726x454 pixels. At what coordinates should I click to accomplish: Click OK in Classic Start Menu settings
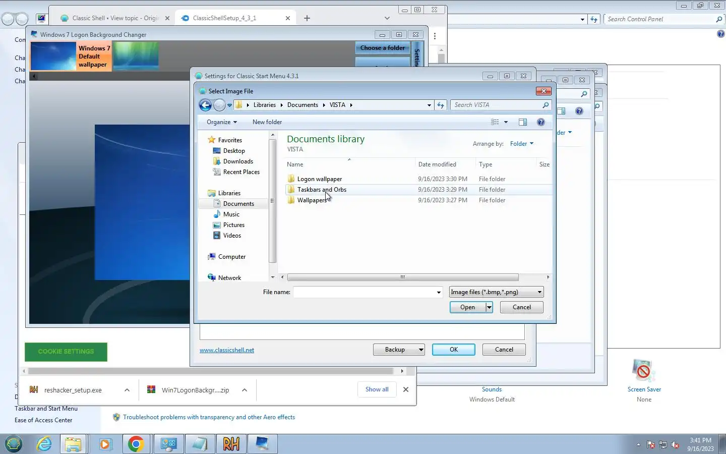click(454, 350)
